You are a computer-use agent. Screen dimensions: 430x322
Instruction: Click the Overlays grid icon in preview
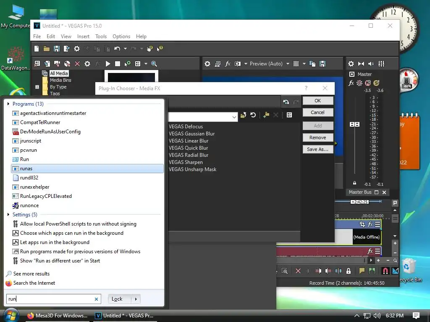[x=296, y=64]
